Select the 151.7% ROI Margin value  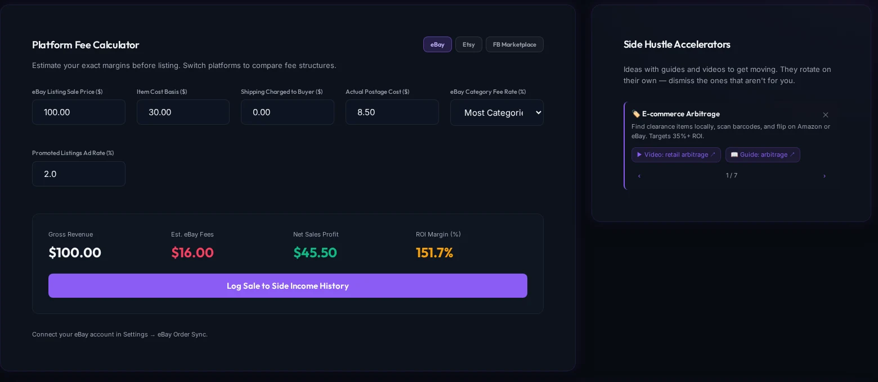click(434, 253)
